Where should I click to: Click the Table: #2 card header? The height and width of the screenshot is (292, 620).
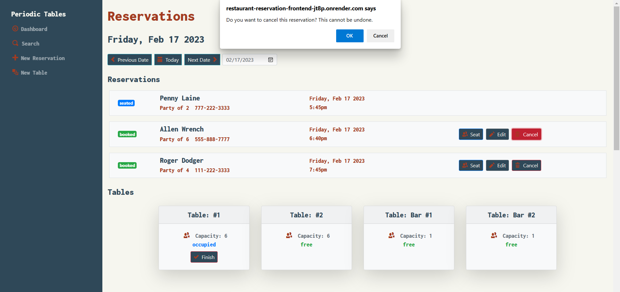(306, 215)
